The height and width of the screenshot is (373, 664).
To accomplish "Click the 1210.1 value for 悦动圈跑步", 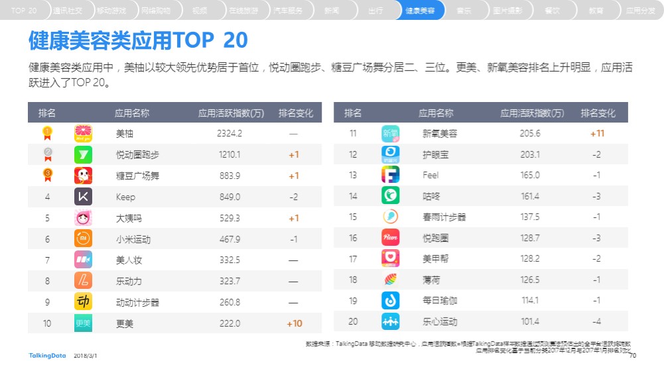I will (230, 155).
